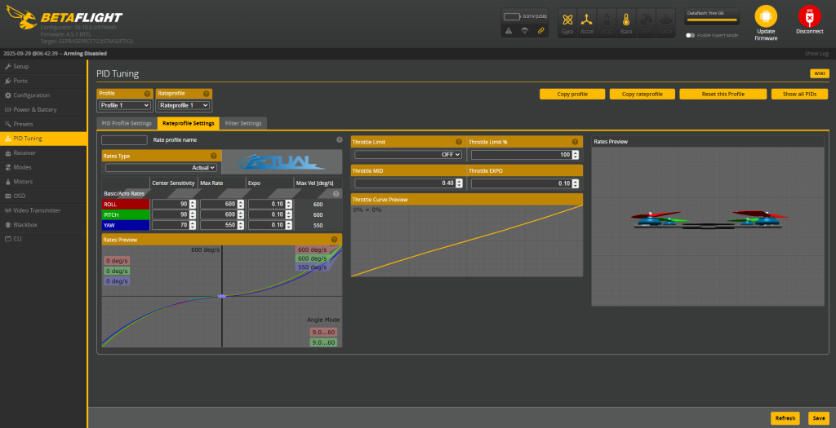Click the ROLL Max Rate value field
The height and width of the screenshot is (428, 836).
point(217,204)
